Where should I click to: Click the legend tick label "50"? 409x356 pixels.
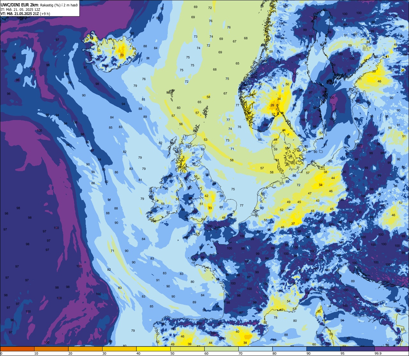coord(172,353)
